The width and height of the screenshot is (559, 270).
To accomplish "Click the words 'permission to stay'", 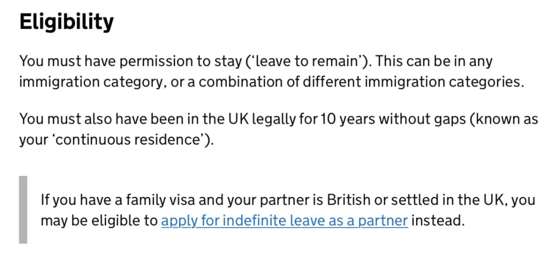I will pos(182,62).
